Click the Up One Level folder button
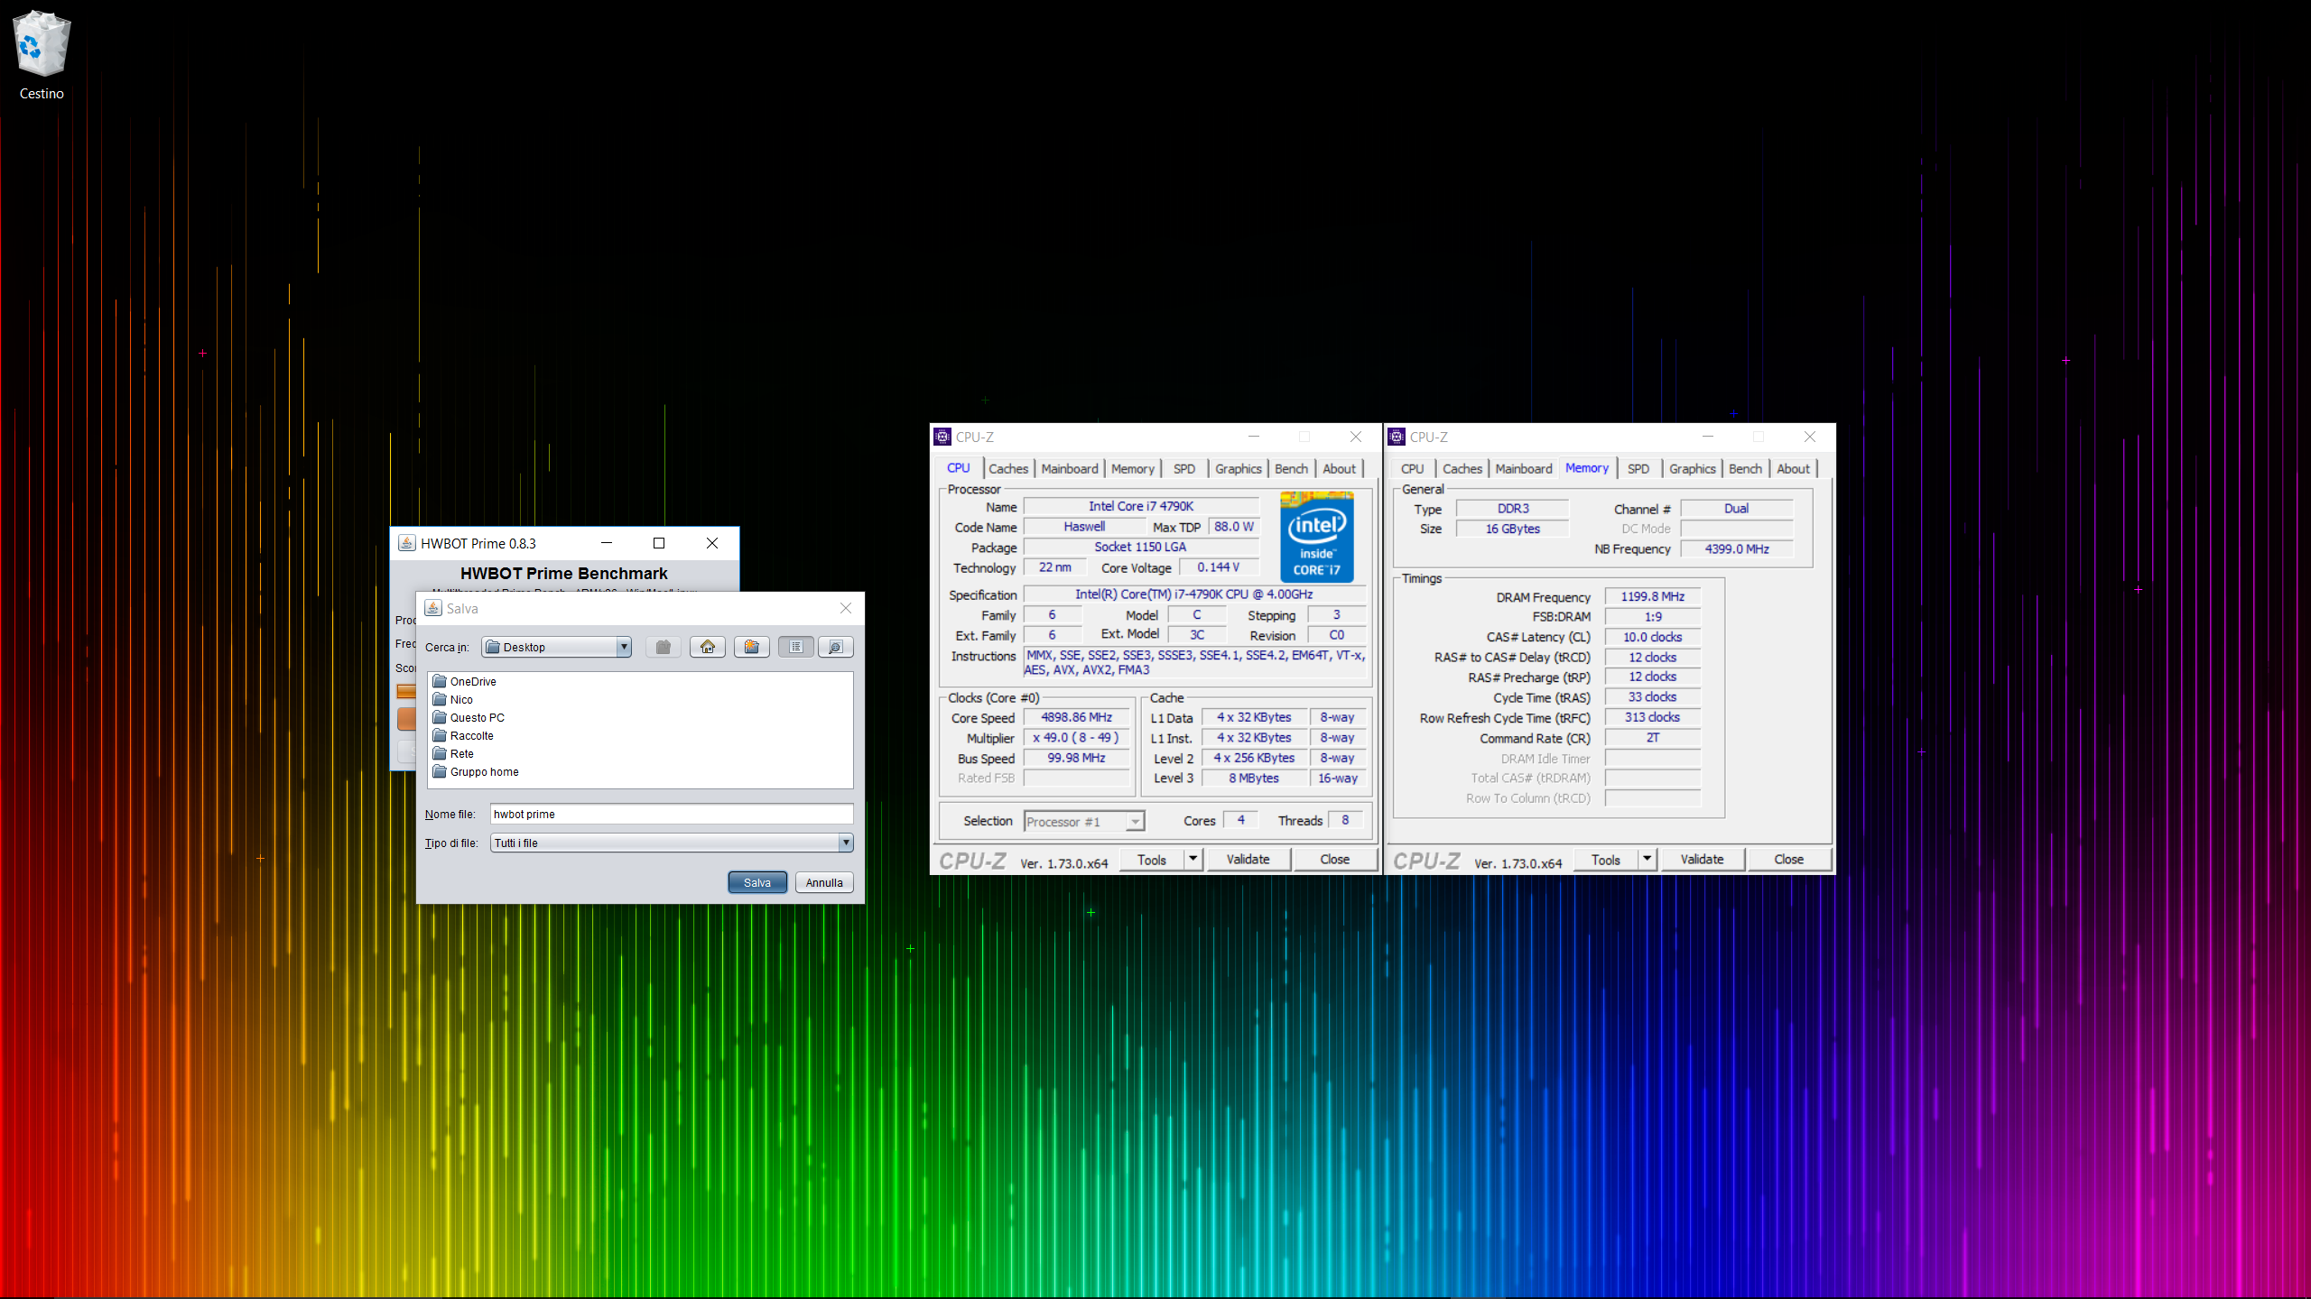 click(664, 647)
